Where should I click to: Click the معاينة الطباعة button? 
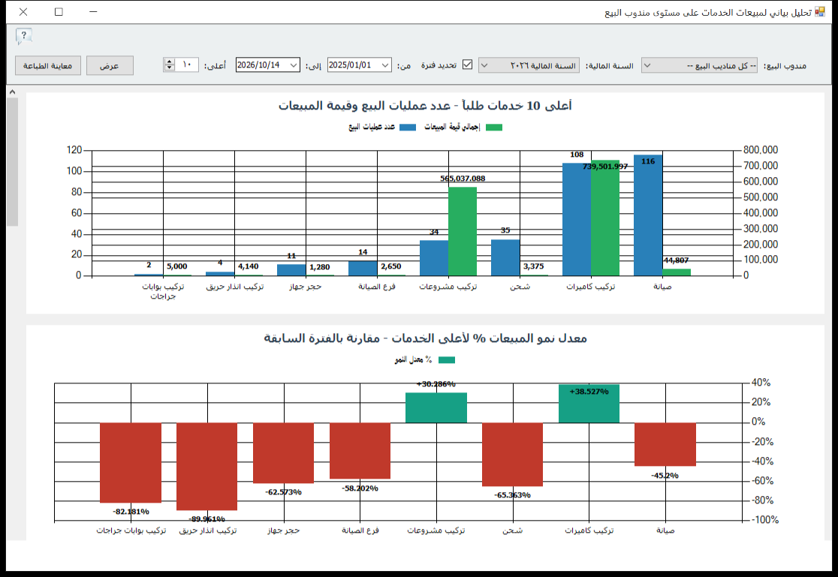[47, 66]
